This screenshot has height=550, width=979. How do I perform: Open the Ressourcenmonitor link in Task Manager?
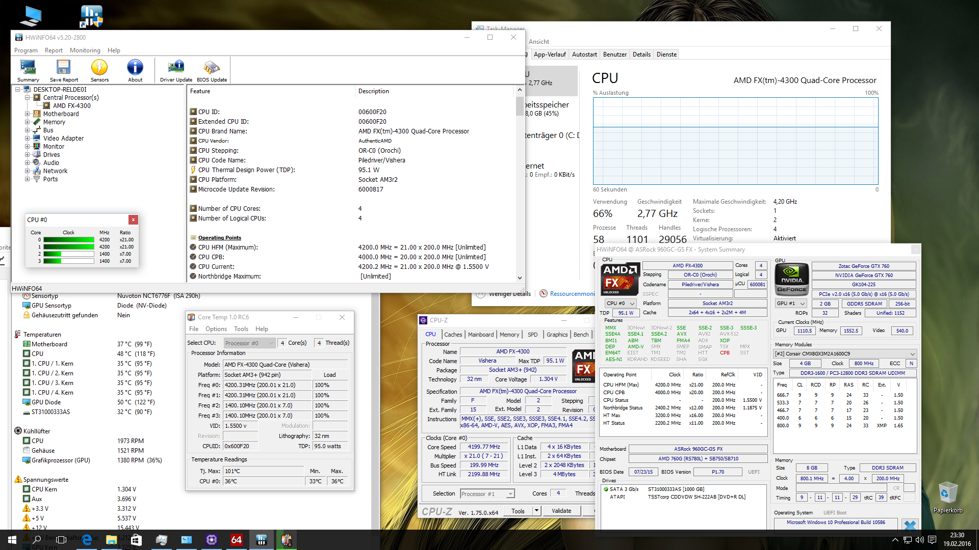572,294
